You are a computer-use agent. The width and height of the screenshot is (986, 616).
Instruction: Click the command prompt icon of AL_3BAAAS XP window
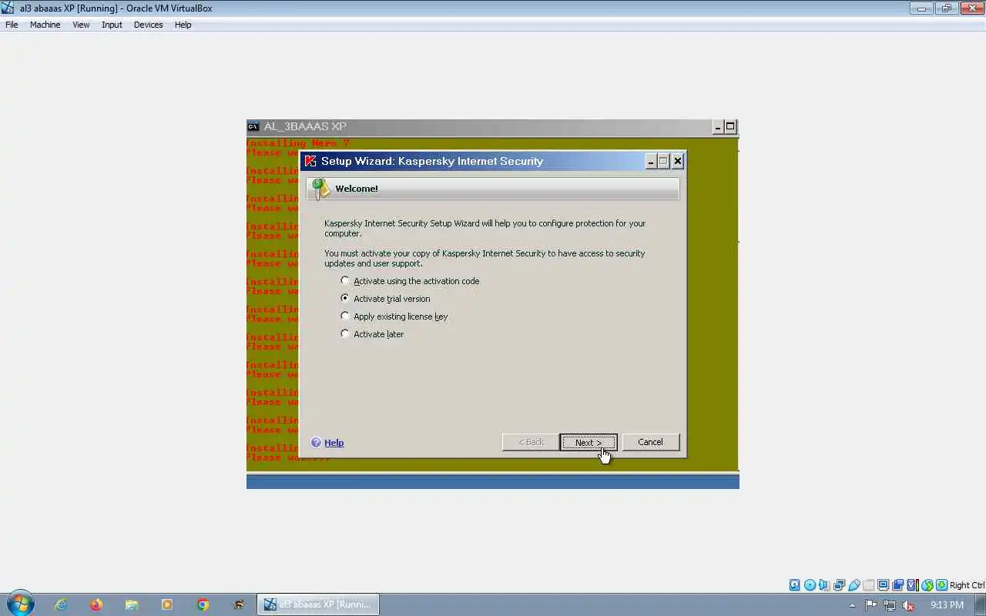(253, 126)
